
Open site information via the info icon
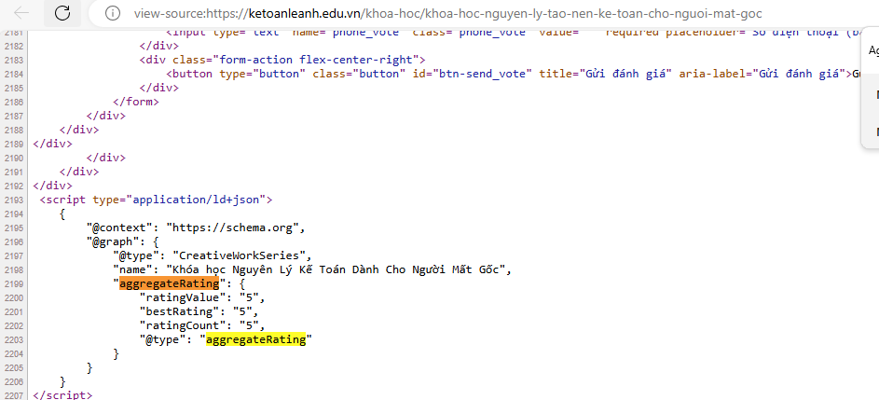[113, 13]
